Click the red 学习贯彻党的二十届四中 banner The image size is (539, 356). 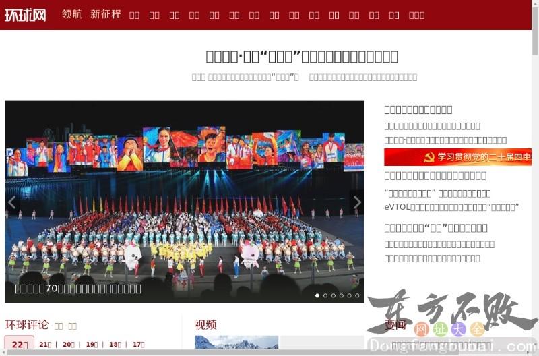457,157
